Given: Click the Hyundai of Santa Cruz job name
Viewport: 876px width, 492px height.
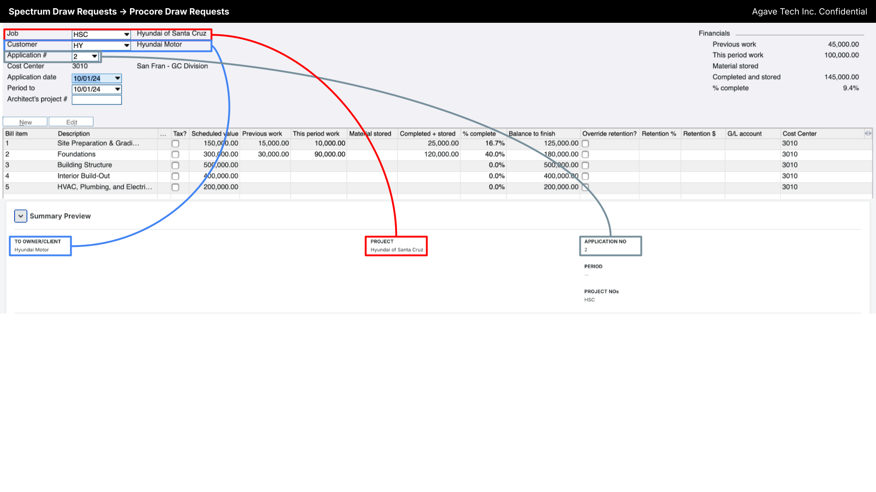Looking at the screenshot, I should (x=172, y=34).
